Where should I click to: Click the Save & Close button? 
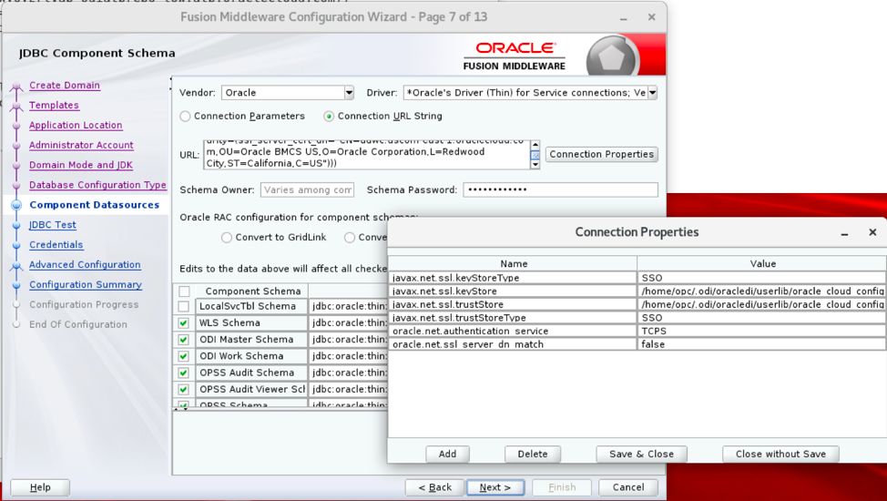pyautogui.click(x=641, y=454)
